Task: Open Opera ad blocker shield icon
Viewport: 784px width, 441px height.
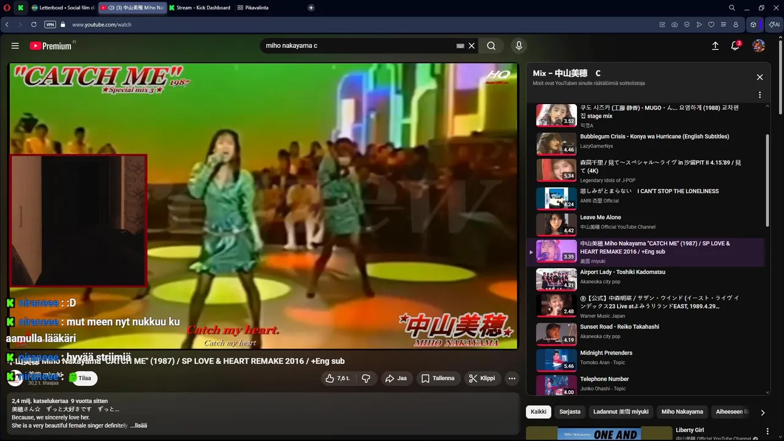Action: [687, 24]
